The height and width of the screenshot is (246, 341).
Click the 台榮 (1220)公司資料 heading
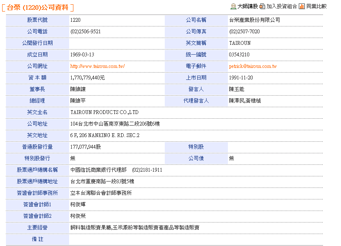pos(38,8)
